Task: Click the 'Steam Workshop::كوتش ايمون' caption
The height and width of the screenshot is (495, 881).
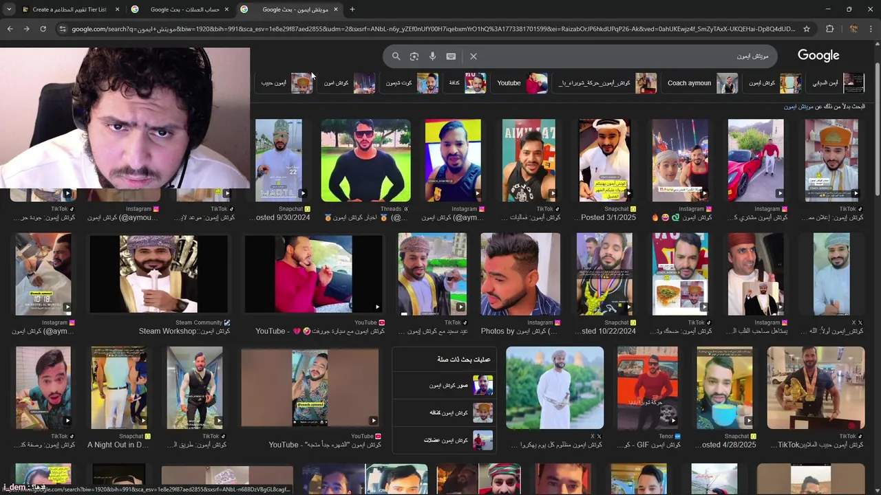Action: click(184, 331)
